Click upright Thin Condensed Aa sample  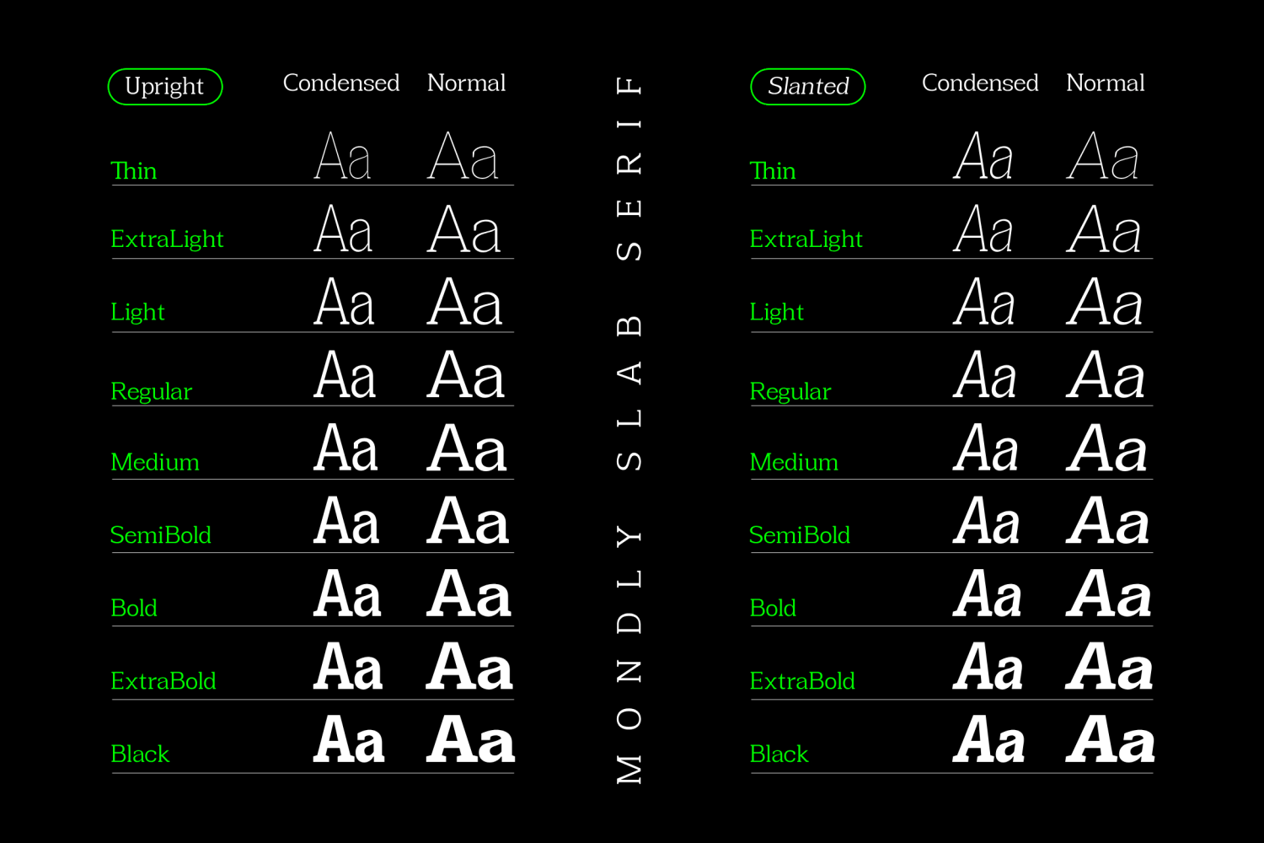pyautogui.click(x=342, y=157)
